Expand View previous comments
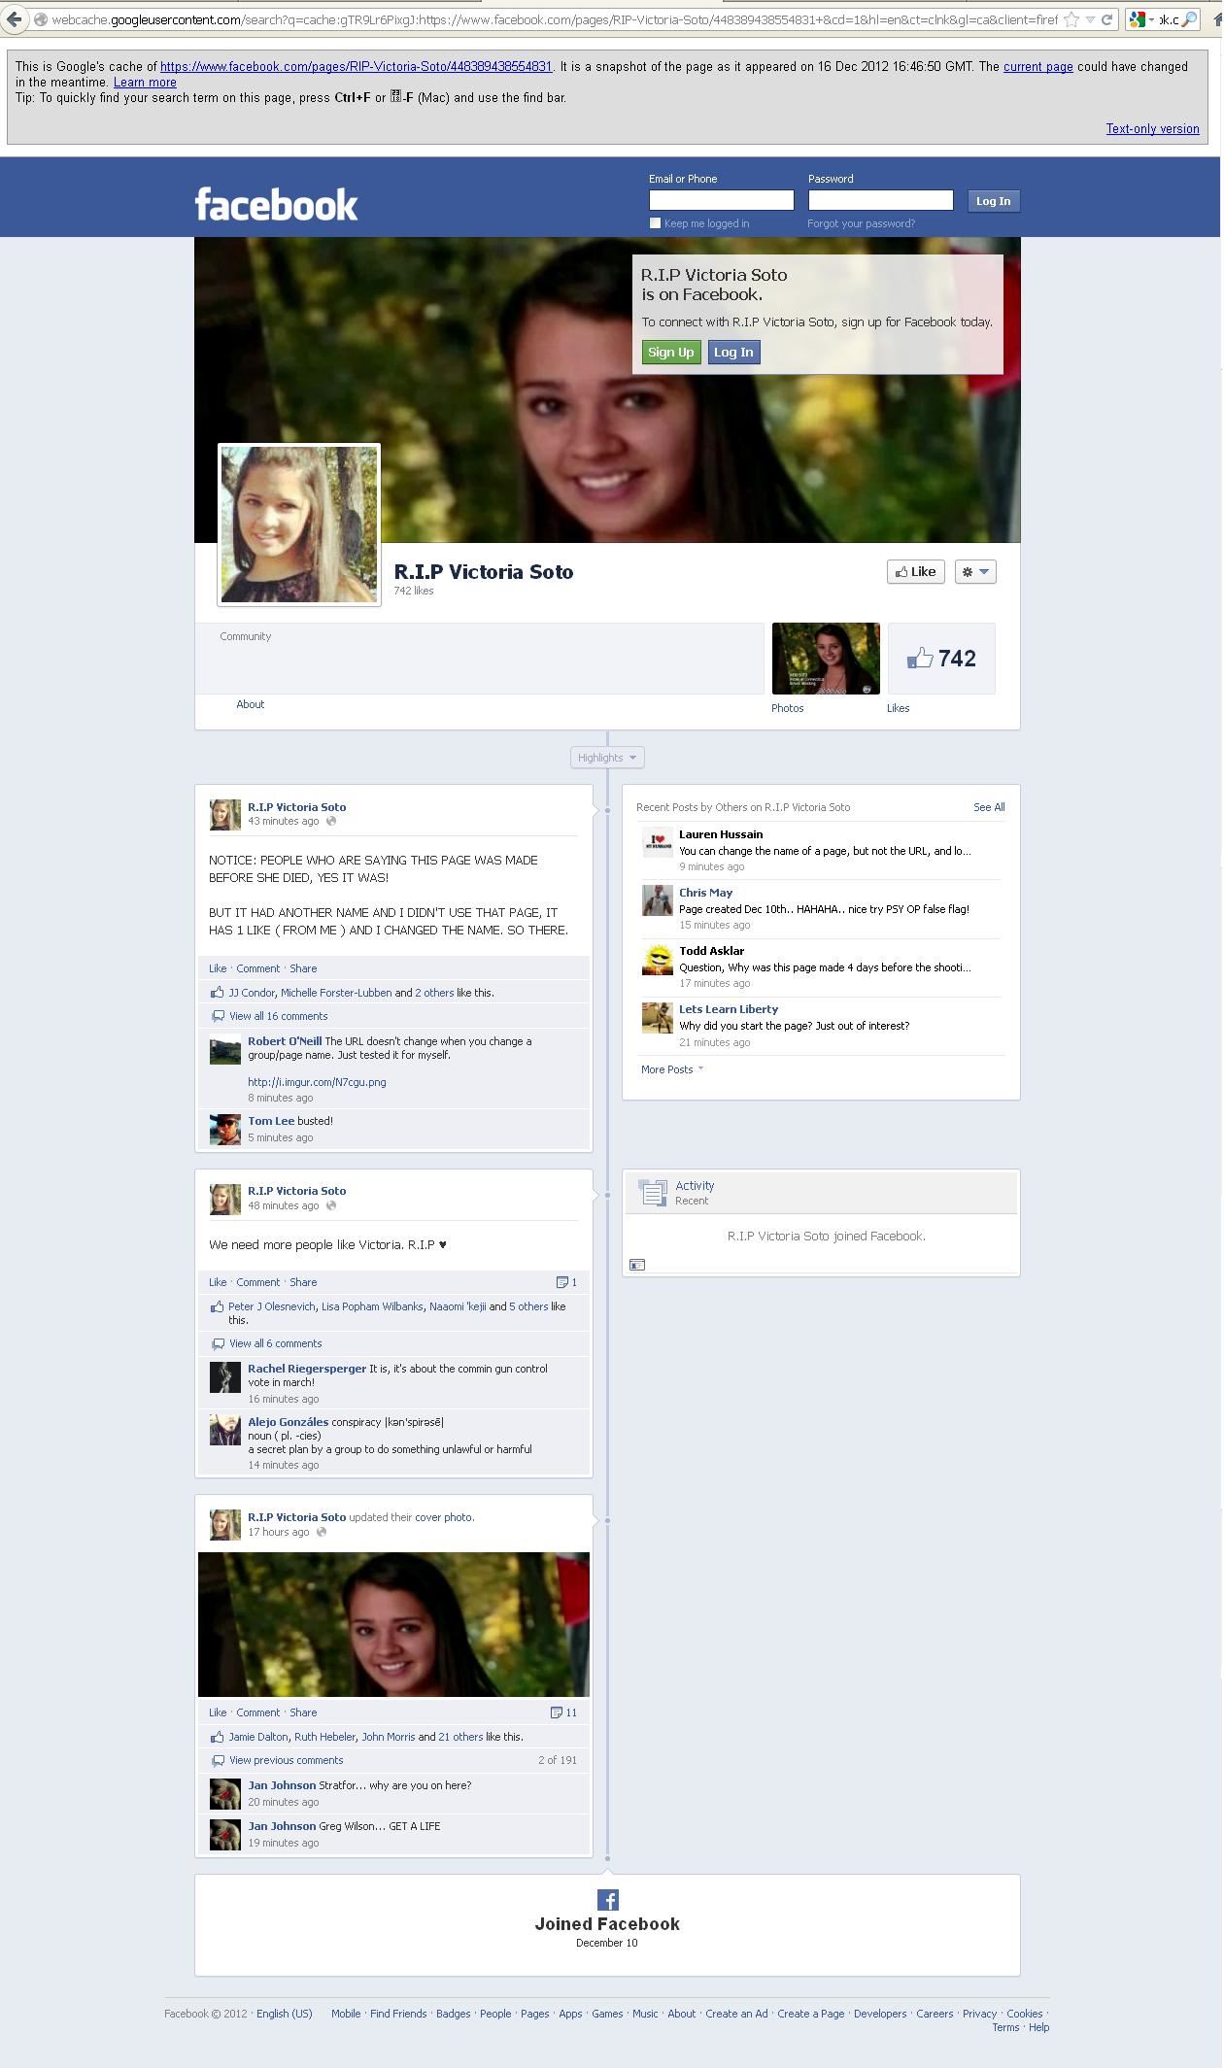The image size is (1224, 2068). 287,1760
